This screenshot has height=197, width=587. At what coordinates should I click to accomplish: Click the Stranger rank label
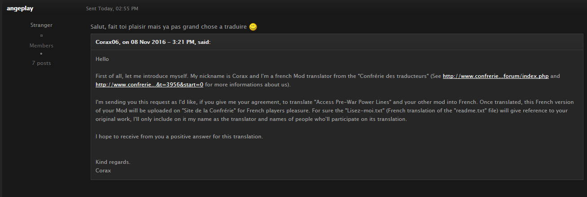pos(41,25)
